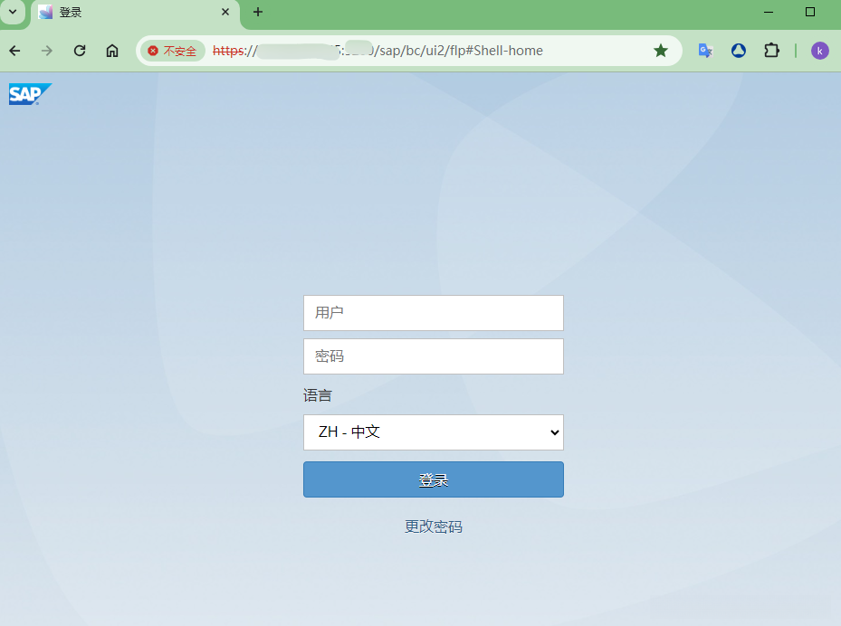Click the SAP logo
Viewport: 841px width, 626px height.
[x=29, y=93]
